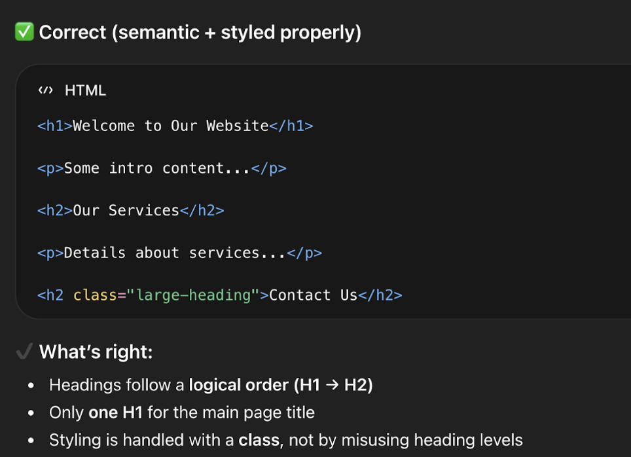Click the green checkmark emoji beside Correct

(x=24, y=32)
